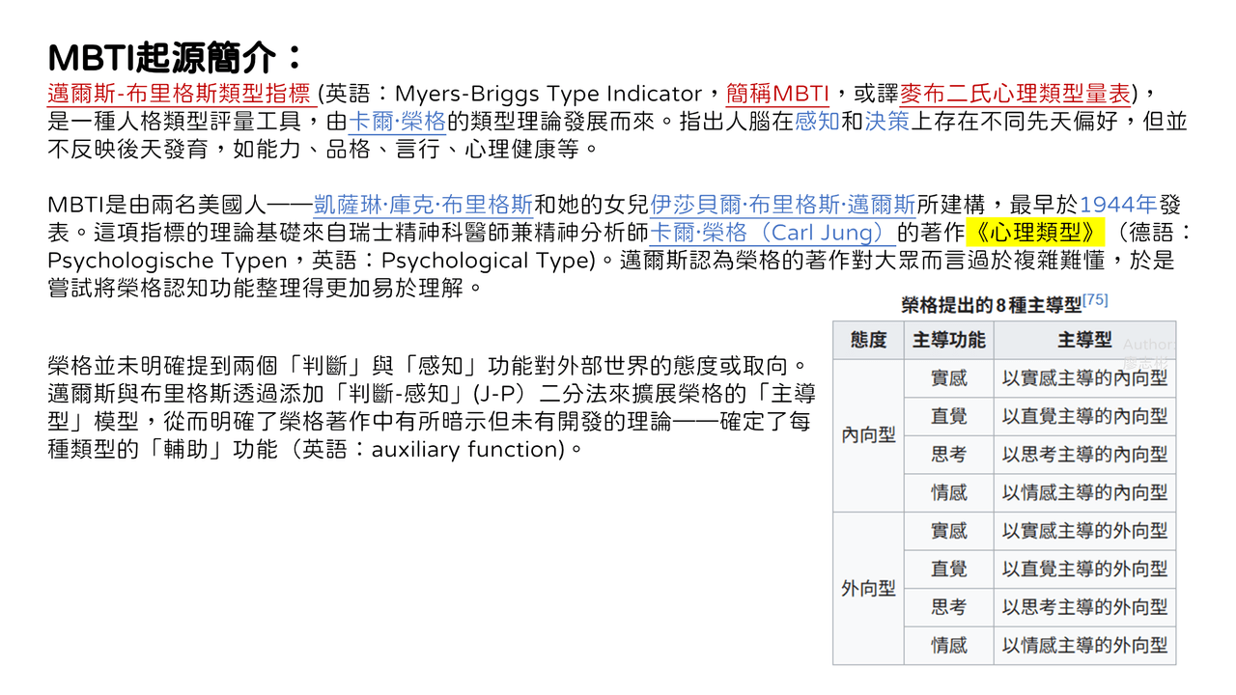The width and height of the screenshot is (1236, 695).
Task: Open the 決策 hyperlink
Action: click(x=887, y=122)
